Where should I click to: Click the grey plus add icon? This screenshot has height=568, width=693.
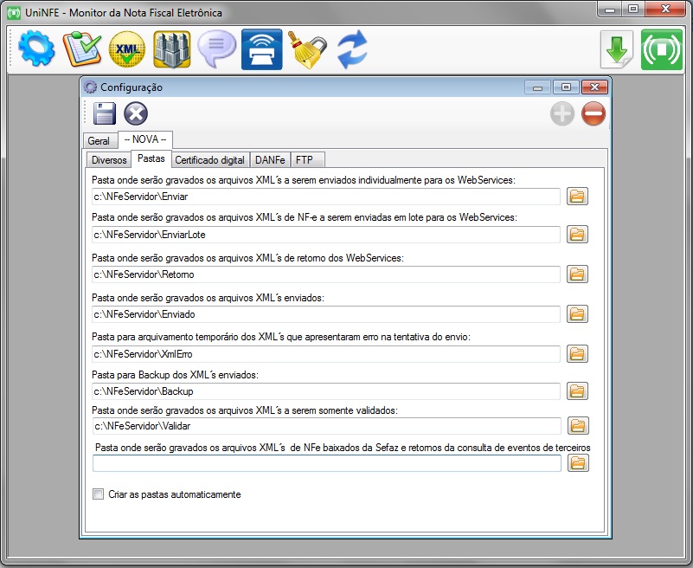point(562,113)
